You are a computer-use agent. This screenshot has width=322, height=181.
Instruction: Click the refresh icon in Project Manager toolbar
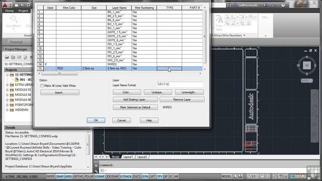tap(25, 57)
